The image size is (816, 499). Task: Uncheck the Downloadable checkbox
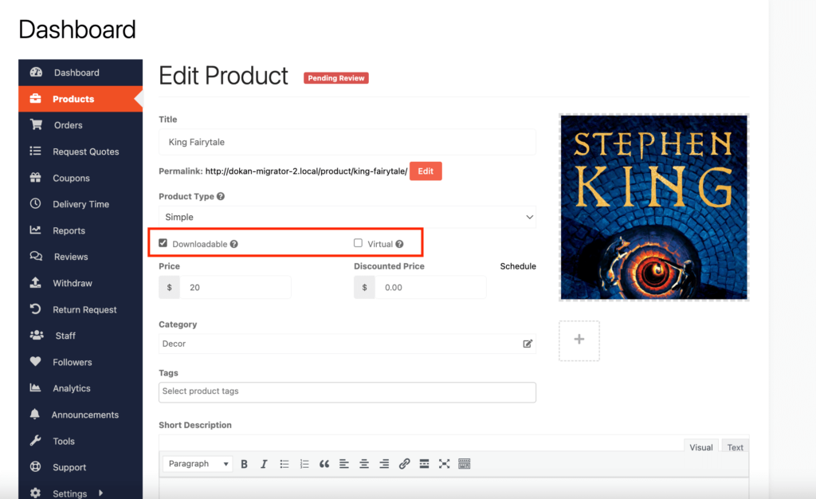(163, 243)
